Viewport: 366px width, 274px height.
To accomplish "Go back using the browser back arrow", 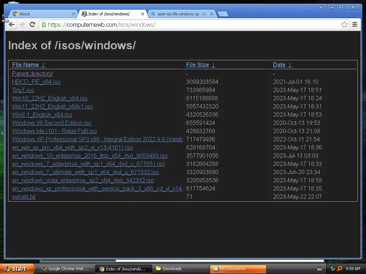I will (x=11, y=25).
